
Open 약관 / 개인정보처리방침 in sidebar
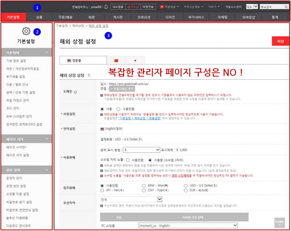coord(23,69)
